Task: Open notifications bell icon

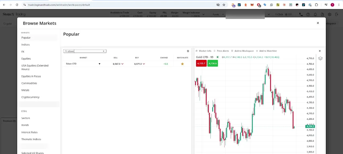Action: 315,14
